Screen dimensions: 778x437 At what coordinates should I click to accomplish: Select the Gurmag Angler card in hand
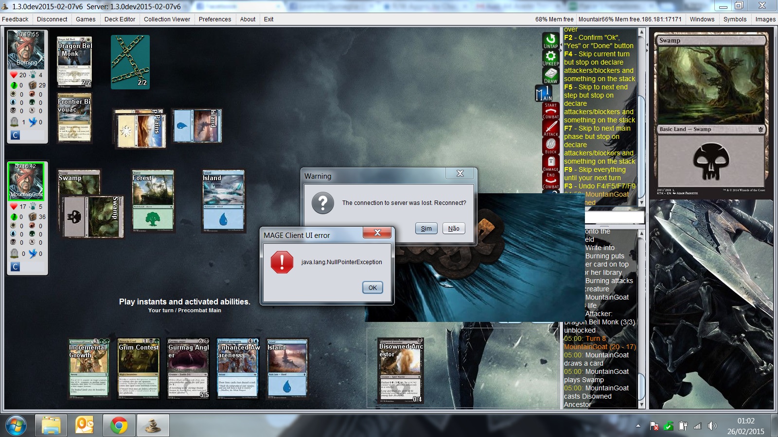tap(188, 369)
